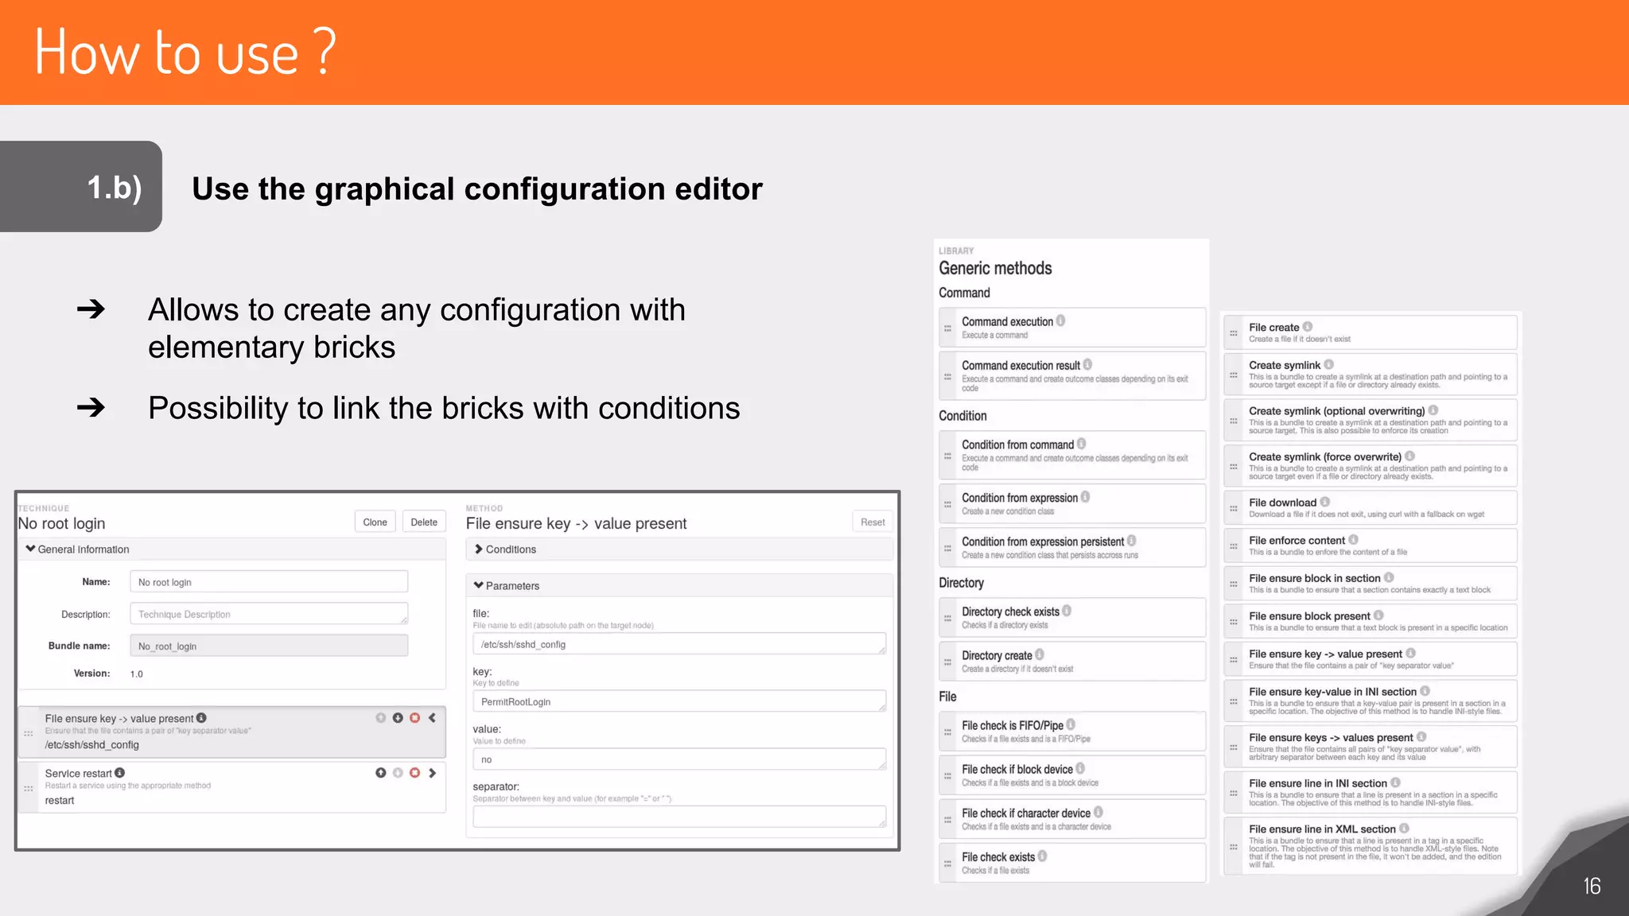Viewport: 1629px width, 916px height.
Task: Grab drag handle of Directory create
Action: (947, 662)
